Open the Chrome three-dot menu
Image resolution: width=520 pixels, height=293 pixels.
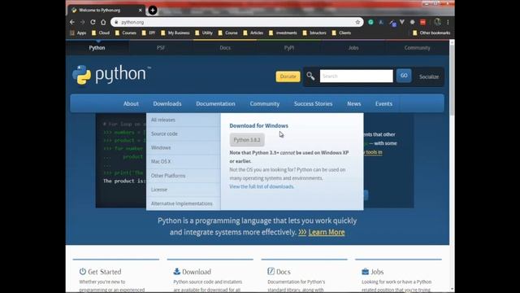coord(448,22)
